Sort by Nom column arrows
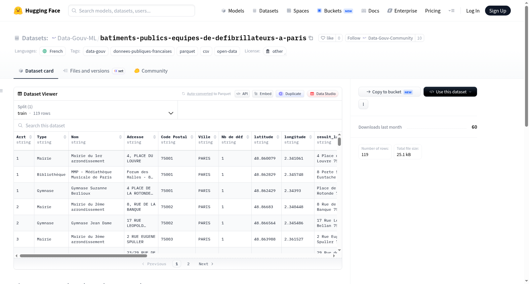This screenshot has height=284, width=529. pos(120,137)
